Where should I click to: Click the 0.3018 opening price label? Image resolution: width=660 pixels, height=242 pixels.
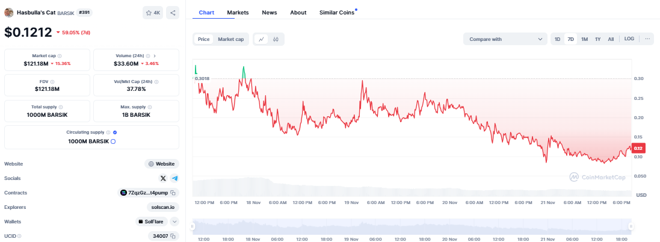click(x=202, y=79)
